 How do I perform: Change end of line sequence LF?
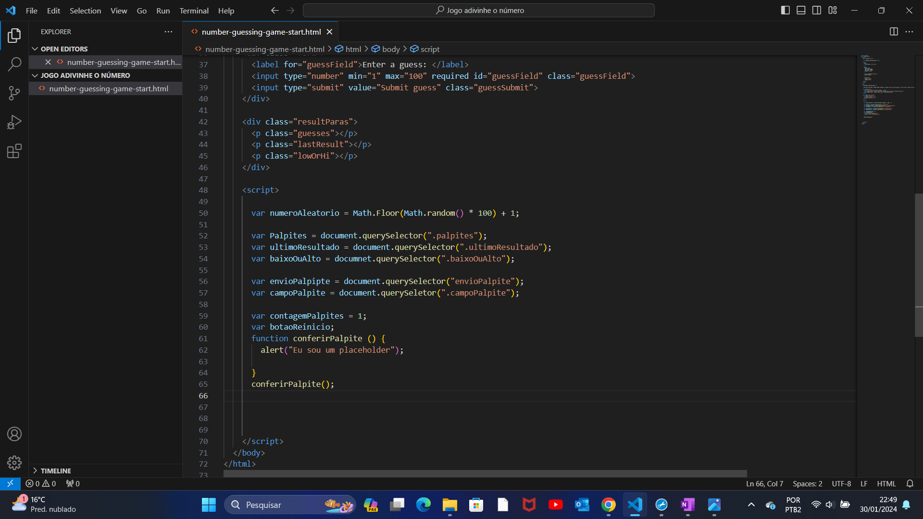coord(864,483)
